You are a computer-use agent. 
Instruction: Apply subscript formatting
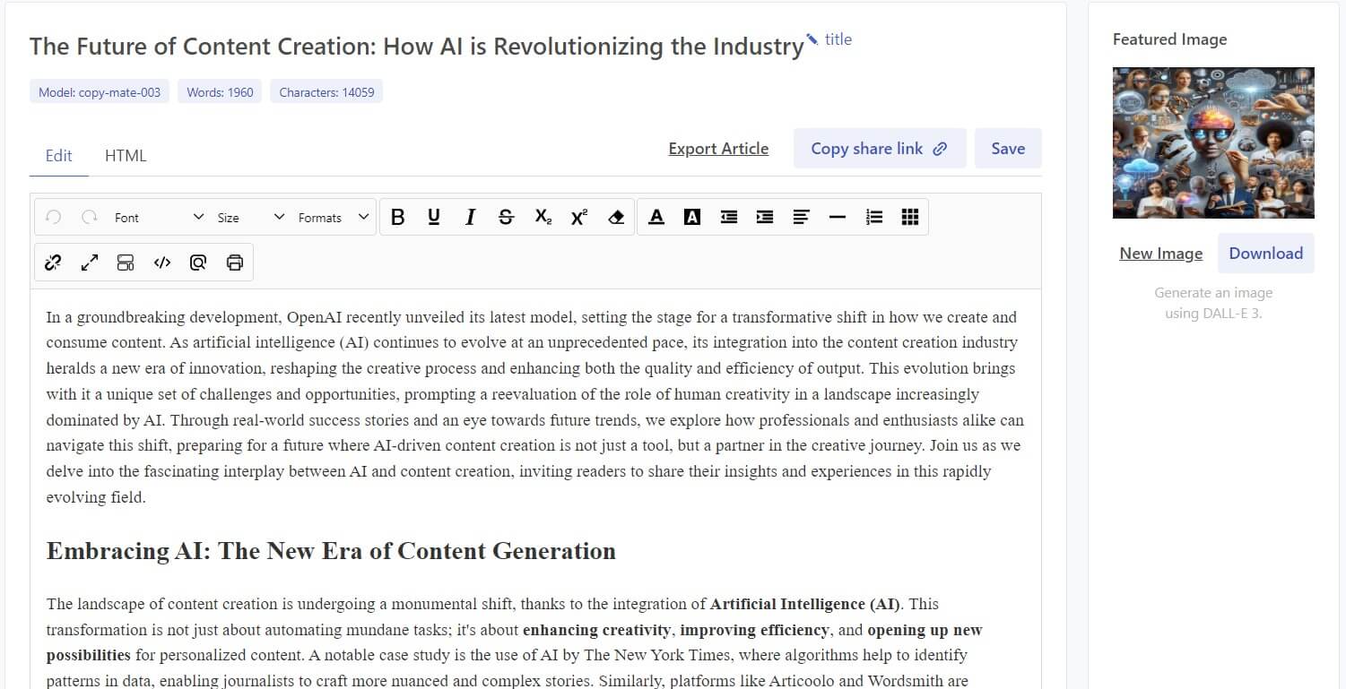[543, 217]
